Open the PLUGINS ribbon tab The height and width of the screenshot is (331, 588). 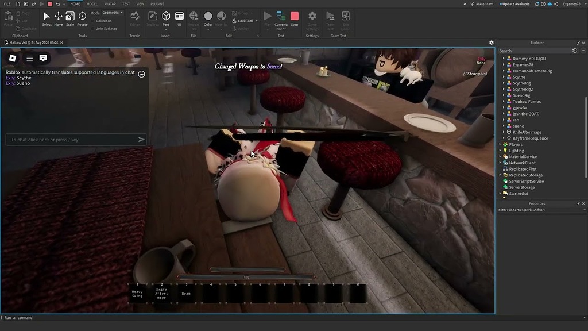[157, 4]
